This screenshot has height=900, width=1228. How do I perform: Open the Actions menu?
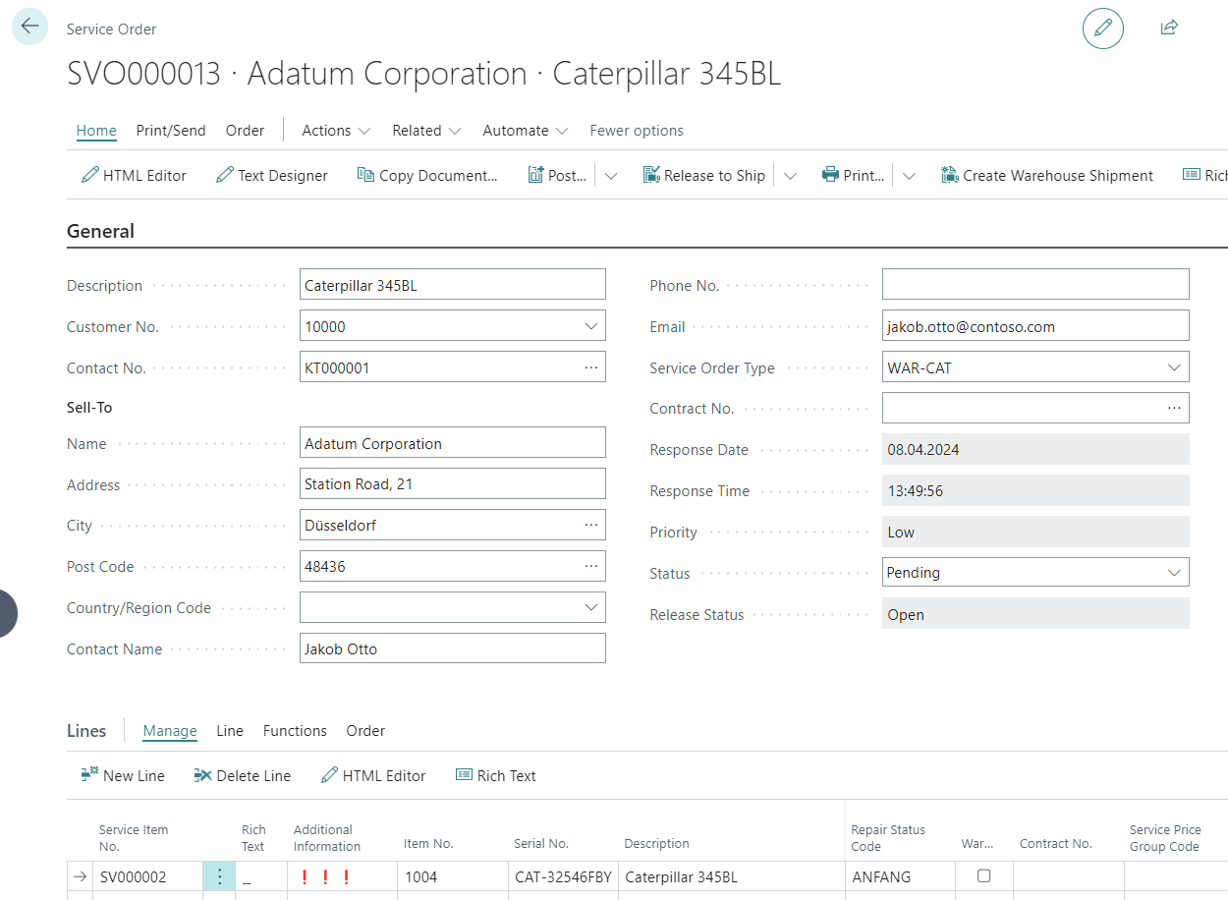coord(336,131)
